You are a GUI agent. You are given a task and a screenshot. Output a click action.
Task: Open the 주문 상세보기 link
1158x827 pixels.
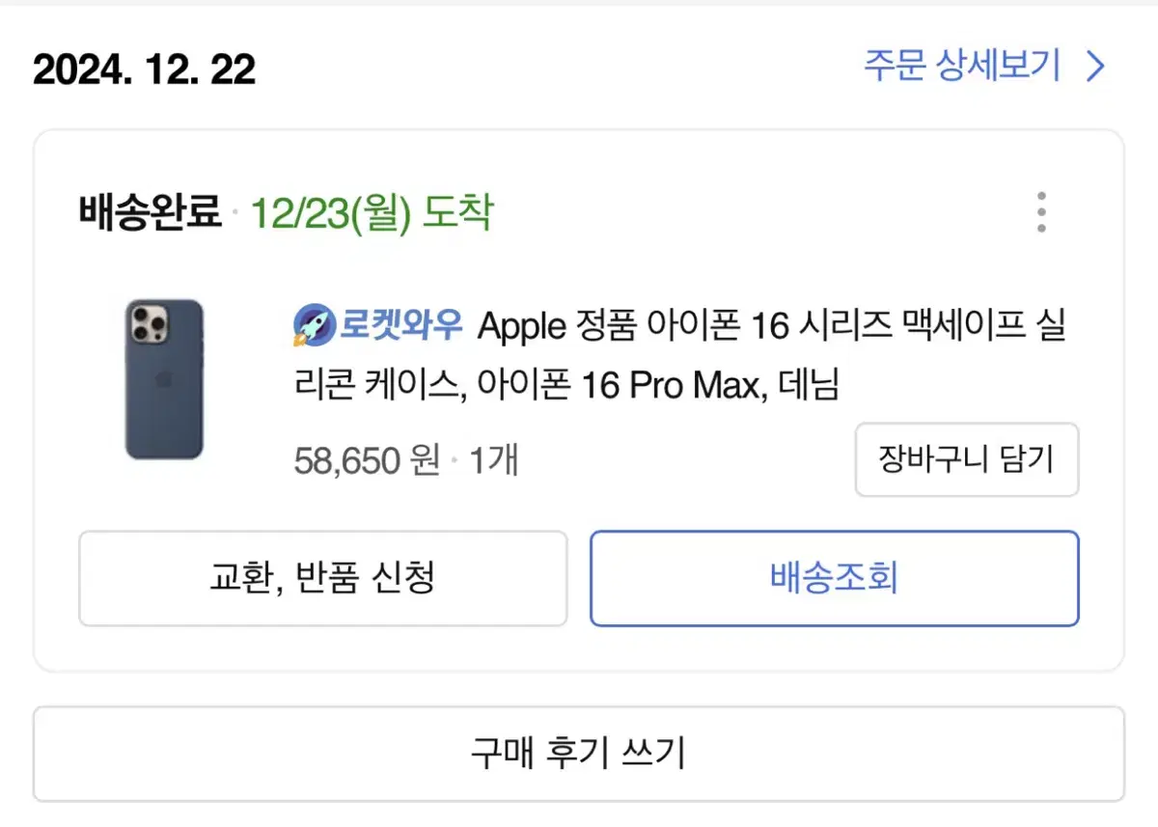pos(961,67)
